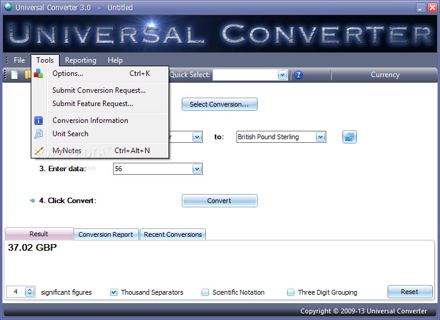This screenshot has width=440, height=320.
Task: Click the Currency toolbar label
Action: pos(385,75)
